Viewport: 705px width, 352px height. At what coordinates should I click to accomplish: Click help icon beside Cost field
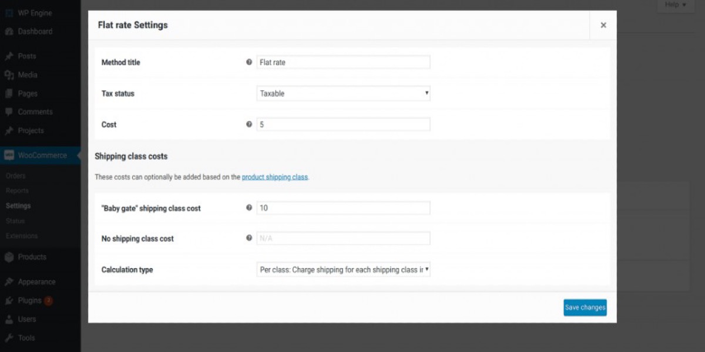(249, 124)
